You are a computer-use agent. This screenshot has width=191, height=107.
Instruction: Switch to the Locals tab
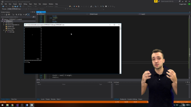43,99
